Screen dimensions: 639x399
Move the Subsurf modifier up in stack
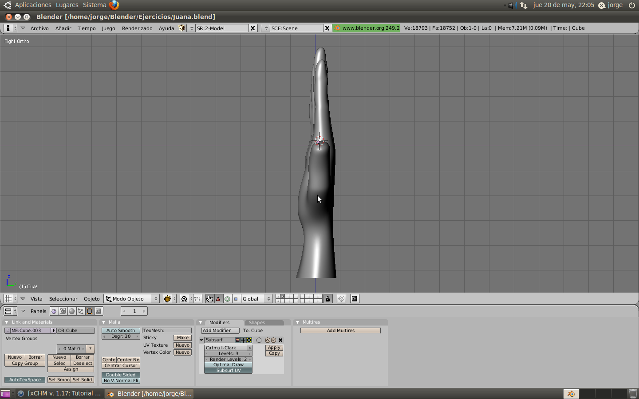pyautogui.click(x=268, y=340)
